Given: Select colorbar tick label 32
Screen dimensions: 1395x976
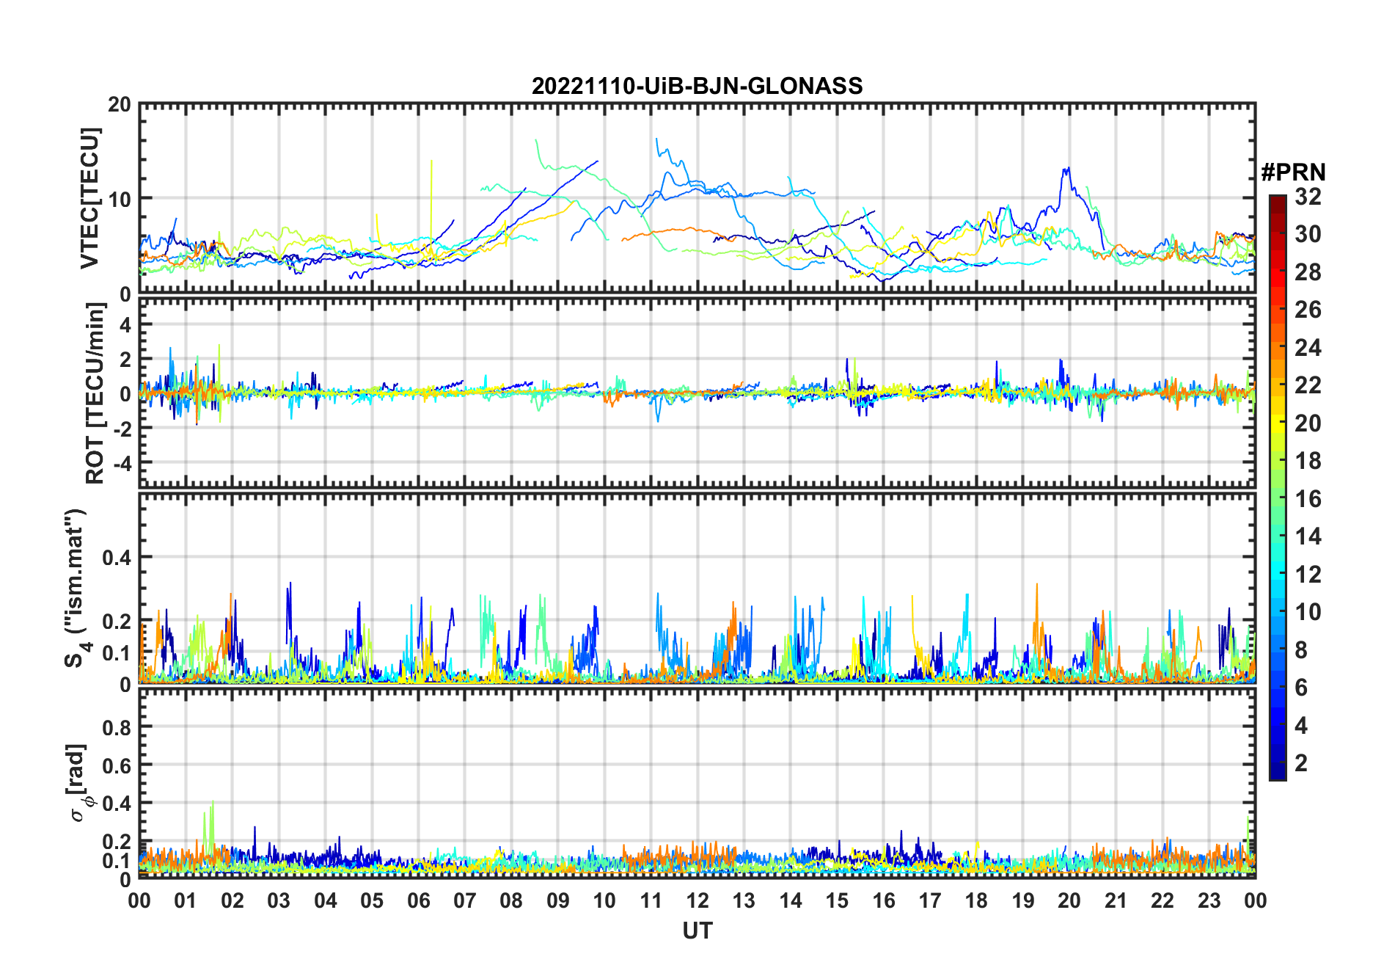Looking at the screenshot, I should click(1308, 197).
